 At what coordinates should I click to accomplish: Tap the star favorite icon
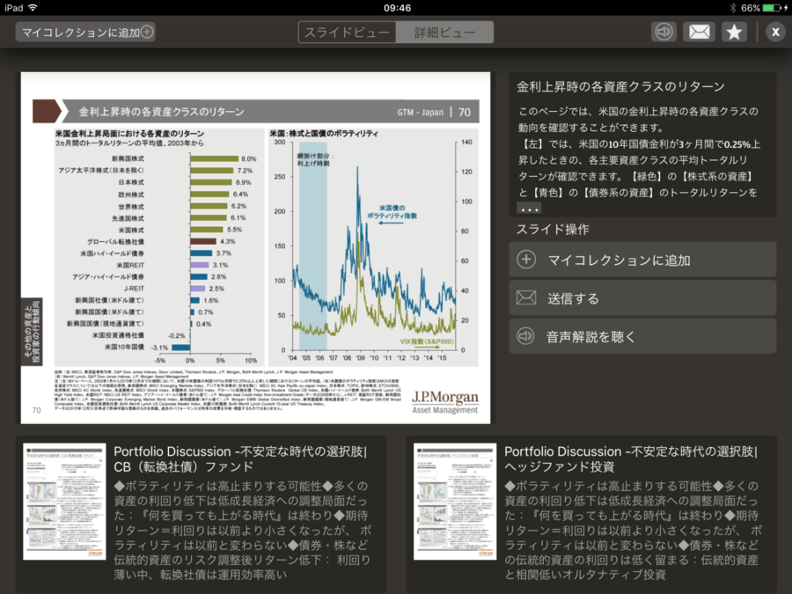734,33
